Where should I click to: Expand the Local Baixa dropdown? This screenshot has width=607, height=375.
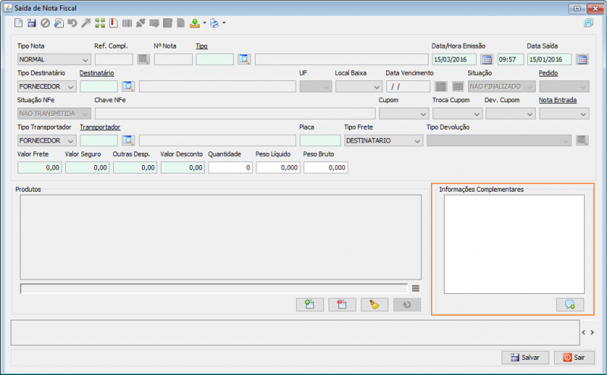point(359,86)
